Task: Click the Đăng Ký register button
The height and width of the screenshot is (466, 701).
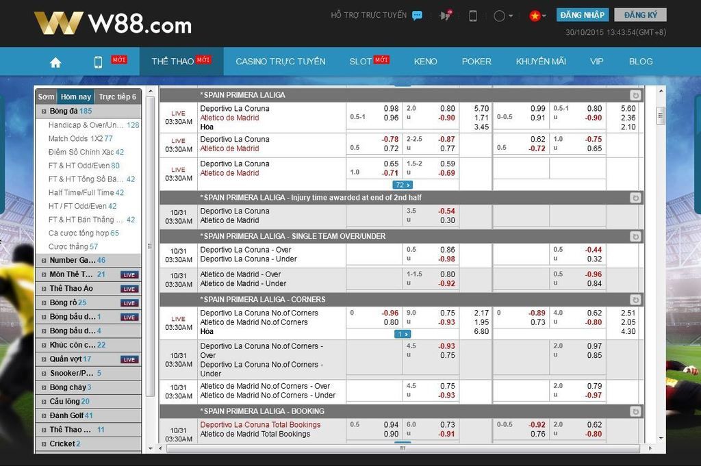Action: 639,15
